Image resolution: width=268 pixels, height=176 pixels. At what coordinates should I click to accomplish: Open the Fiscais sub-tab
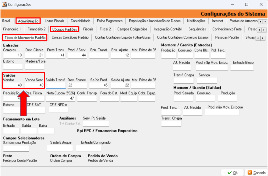[x=88, y=29]
